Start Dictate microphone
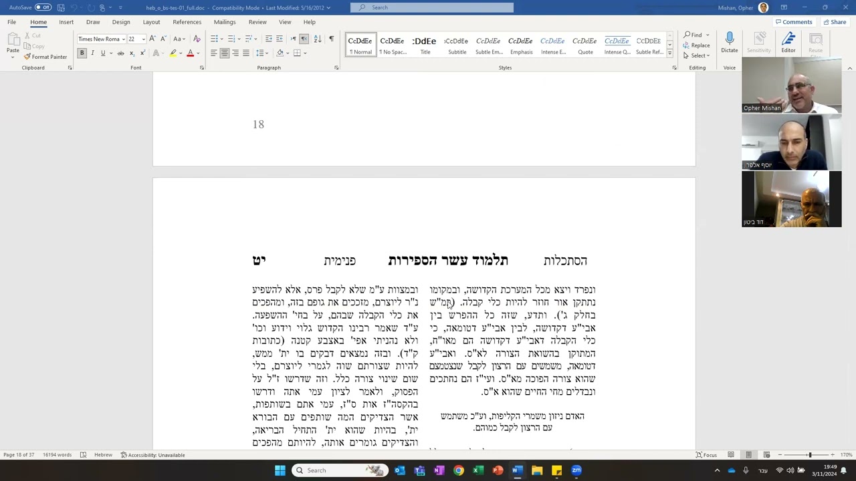Viewport: 856px width, 481px height. [730, 42]
